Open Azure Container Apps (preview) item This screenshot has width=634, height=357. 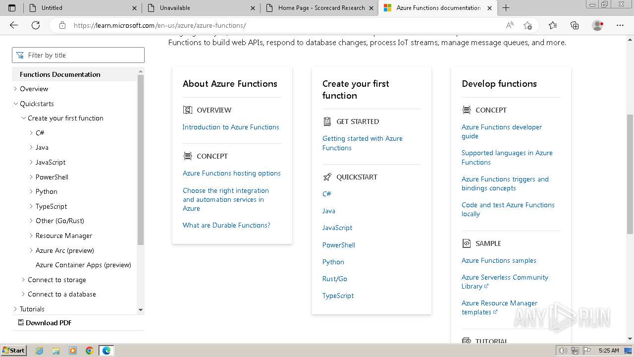(83, 265)
